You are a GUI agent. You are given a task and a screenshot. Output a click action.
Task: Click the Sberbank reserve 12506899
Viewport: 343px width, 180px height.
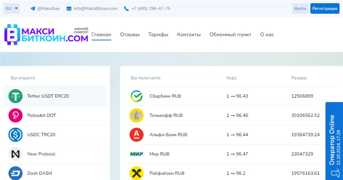coord(302,96)
